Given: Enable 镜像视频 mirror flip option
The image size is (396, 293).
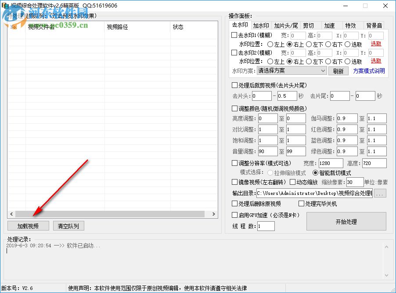Looking at the screenshot, I should [x=234, y=182].
